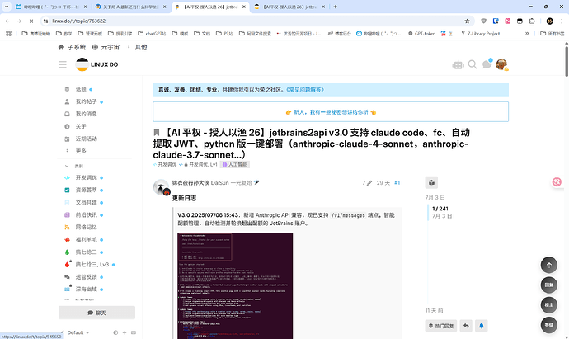Open 网络记忆 category in sidebar
Viewport: 569px width, 339px height.
pyautogui.click(x=86, y=227)
